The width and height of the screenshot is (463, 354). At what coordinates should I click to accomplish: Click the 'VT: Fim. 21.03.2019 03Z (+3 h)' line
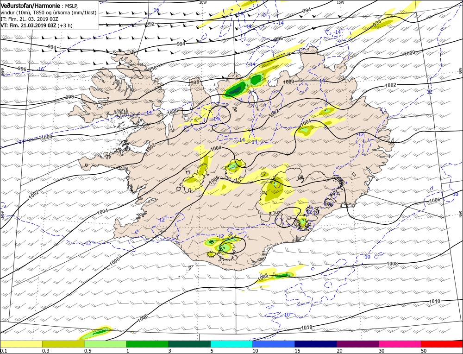click(36, 25)
